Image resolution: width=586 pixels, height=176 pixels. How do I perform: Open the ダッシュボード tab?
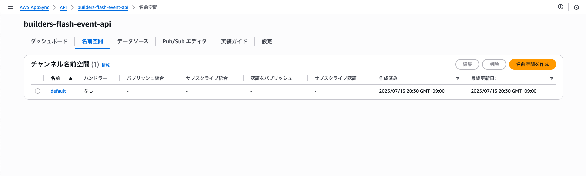point(49,41)
